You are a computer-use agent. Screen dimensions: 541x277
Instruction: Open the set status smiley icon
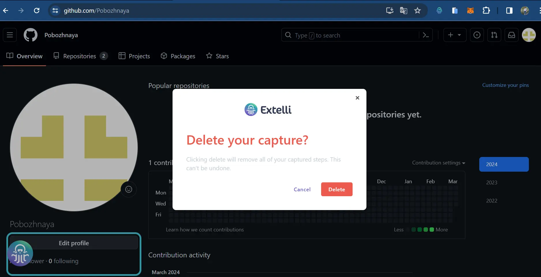(129, 189)
